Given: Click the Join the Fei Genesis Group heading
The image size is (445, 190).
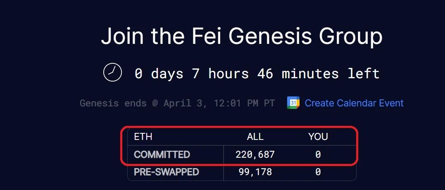Looking at the screenshot, I should pyautogui.click(x=242, y=37).
